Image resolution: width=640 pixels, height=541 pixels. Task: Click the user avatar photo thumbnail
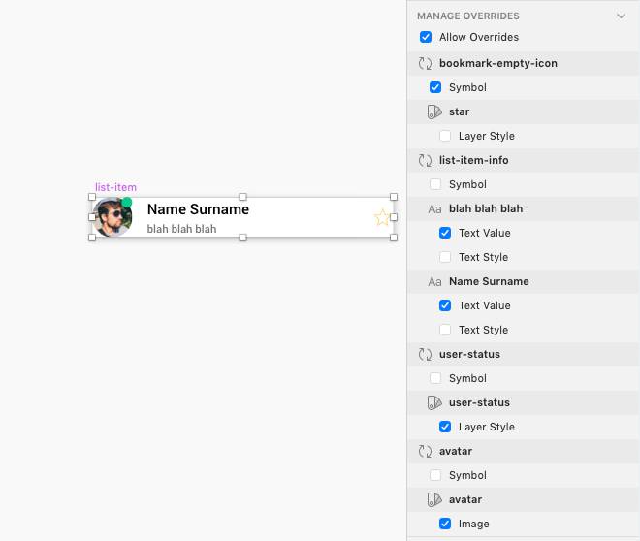[111, 219]
